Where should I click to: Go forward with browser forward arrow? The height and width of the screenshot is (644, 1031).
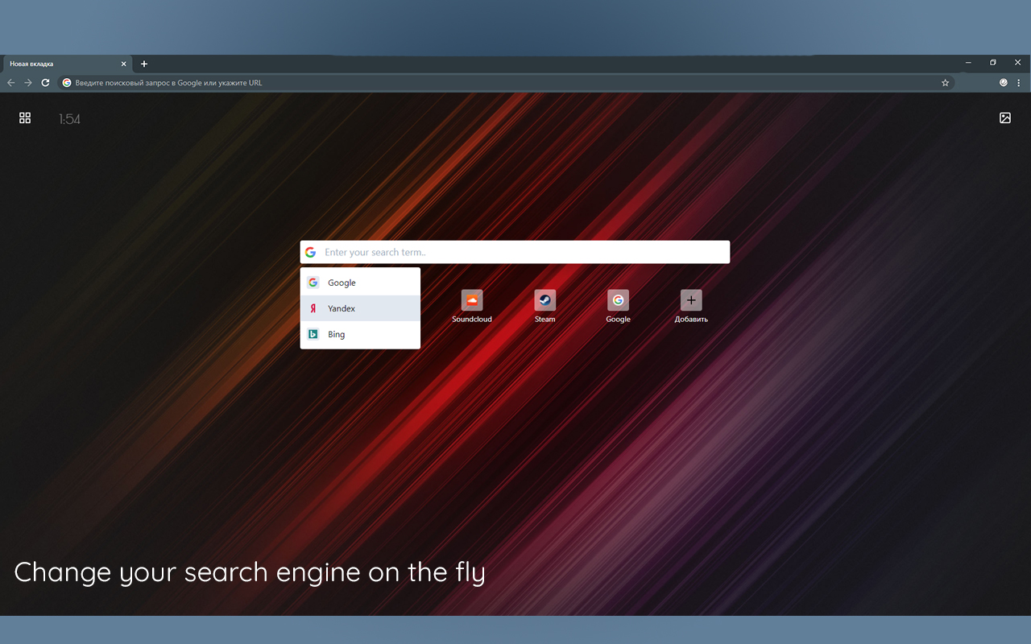(x=28, y=83)
